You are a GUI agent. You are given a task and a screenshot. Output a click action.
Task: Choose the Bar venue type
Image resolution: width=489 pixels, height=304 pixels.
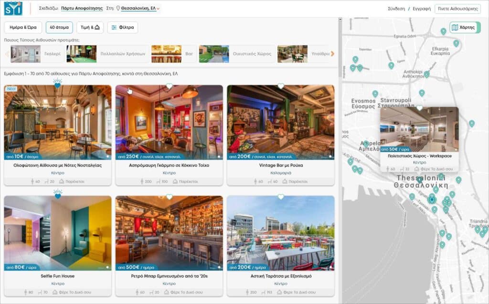(x=174, y=54)
